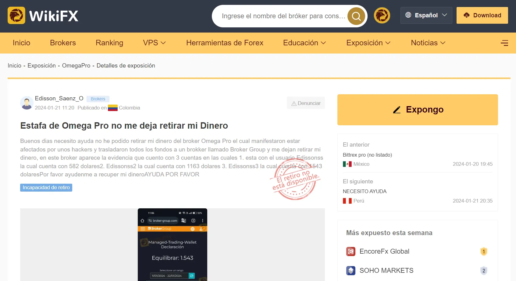Viewport: 516px width, 281px height.
Task: Click Exposición in the breadcrumb
Action: (x=42, y=66)
